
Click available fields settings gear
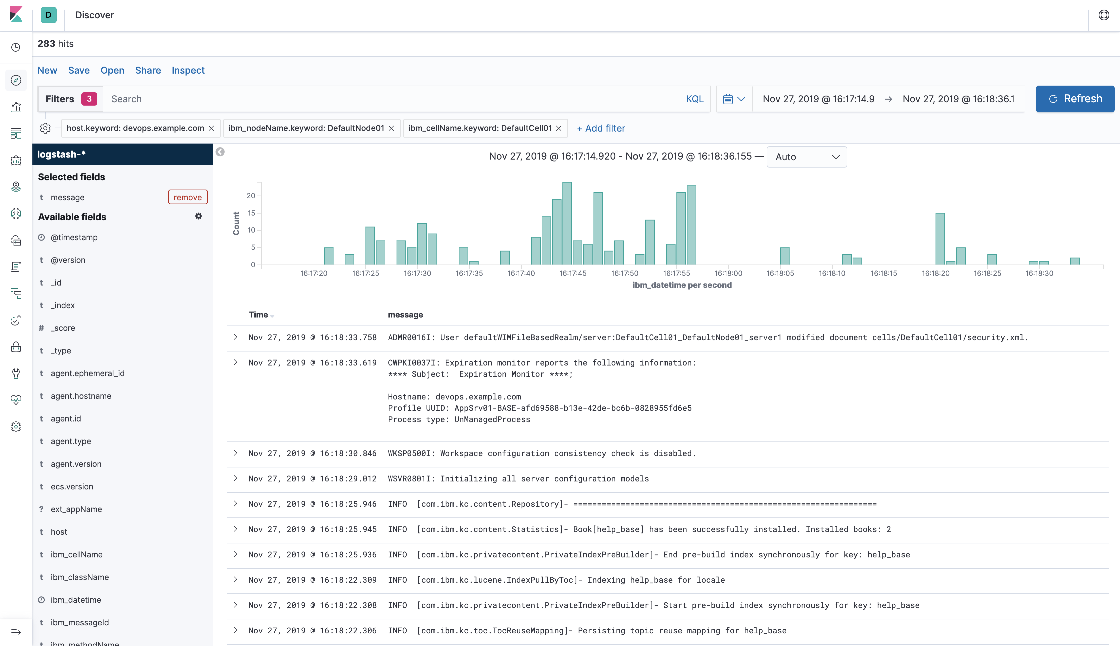198,216
